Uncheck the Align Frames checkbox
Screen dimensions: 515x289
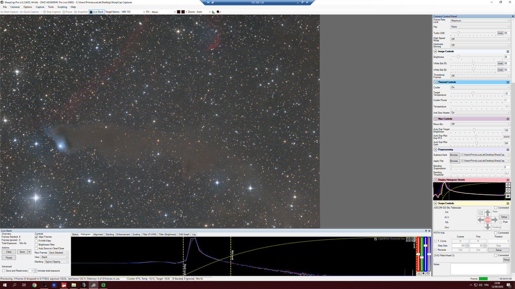coord(36,237)
